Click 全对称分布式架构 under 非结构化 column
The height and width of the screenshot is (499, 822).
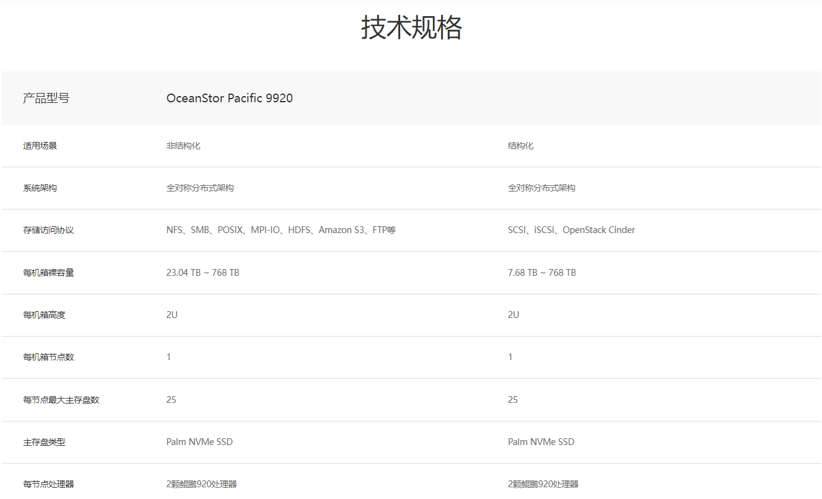(x=200, y=188)
